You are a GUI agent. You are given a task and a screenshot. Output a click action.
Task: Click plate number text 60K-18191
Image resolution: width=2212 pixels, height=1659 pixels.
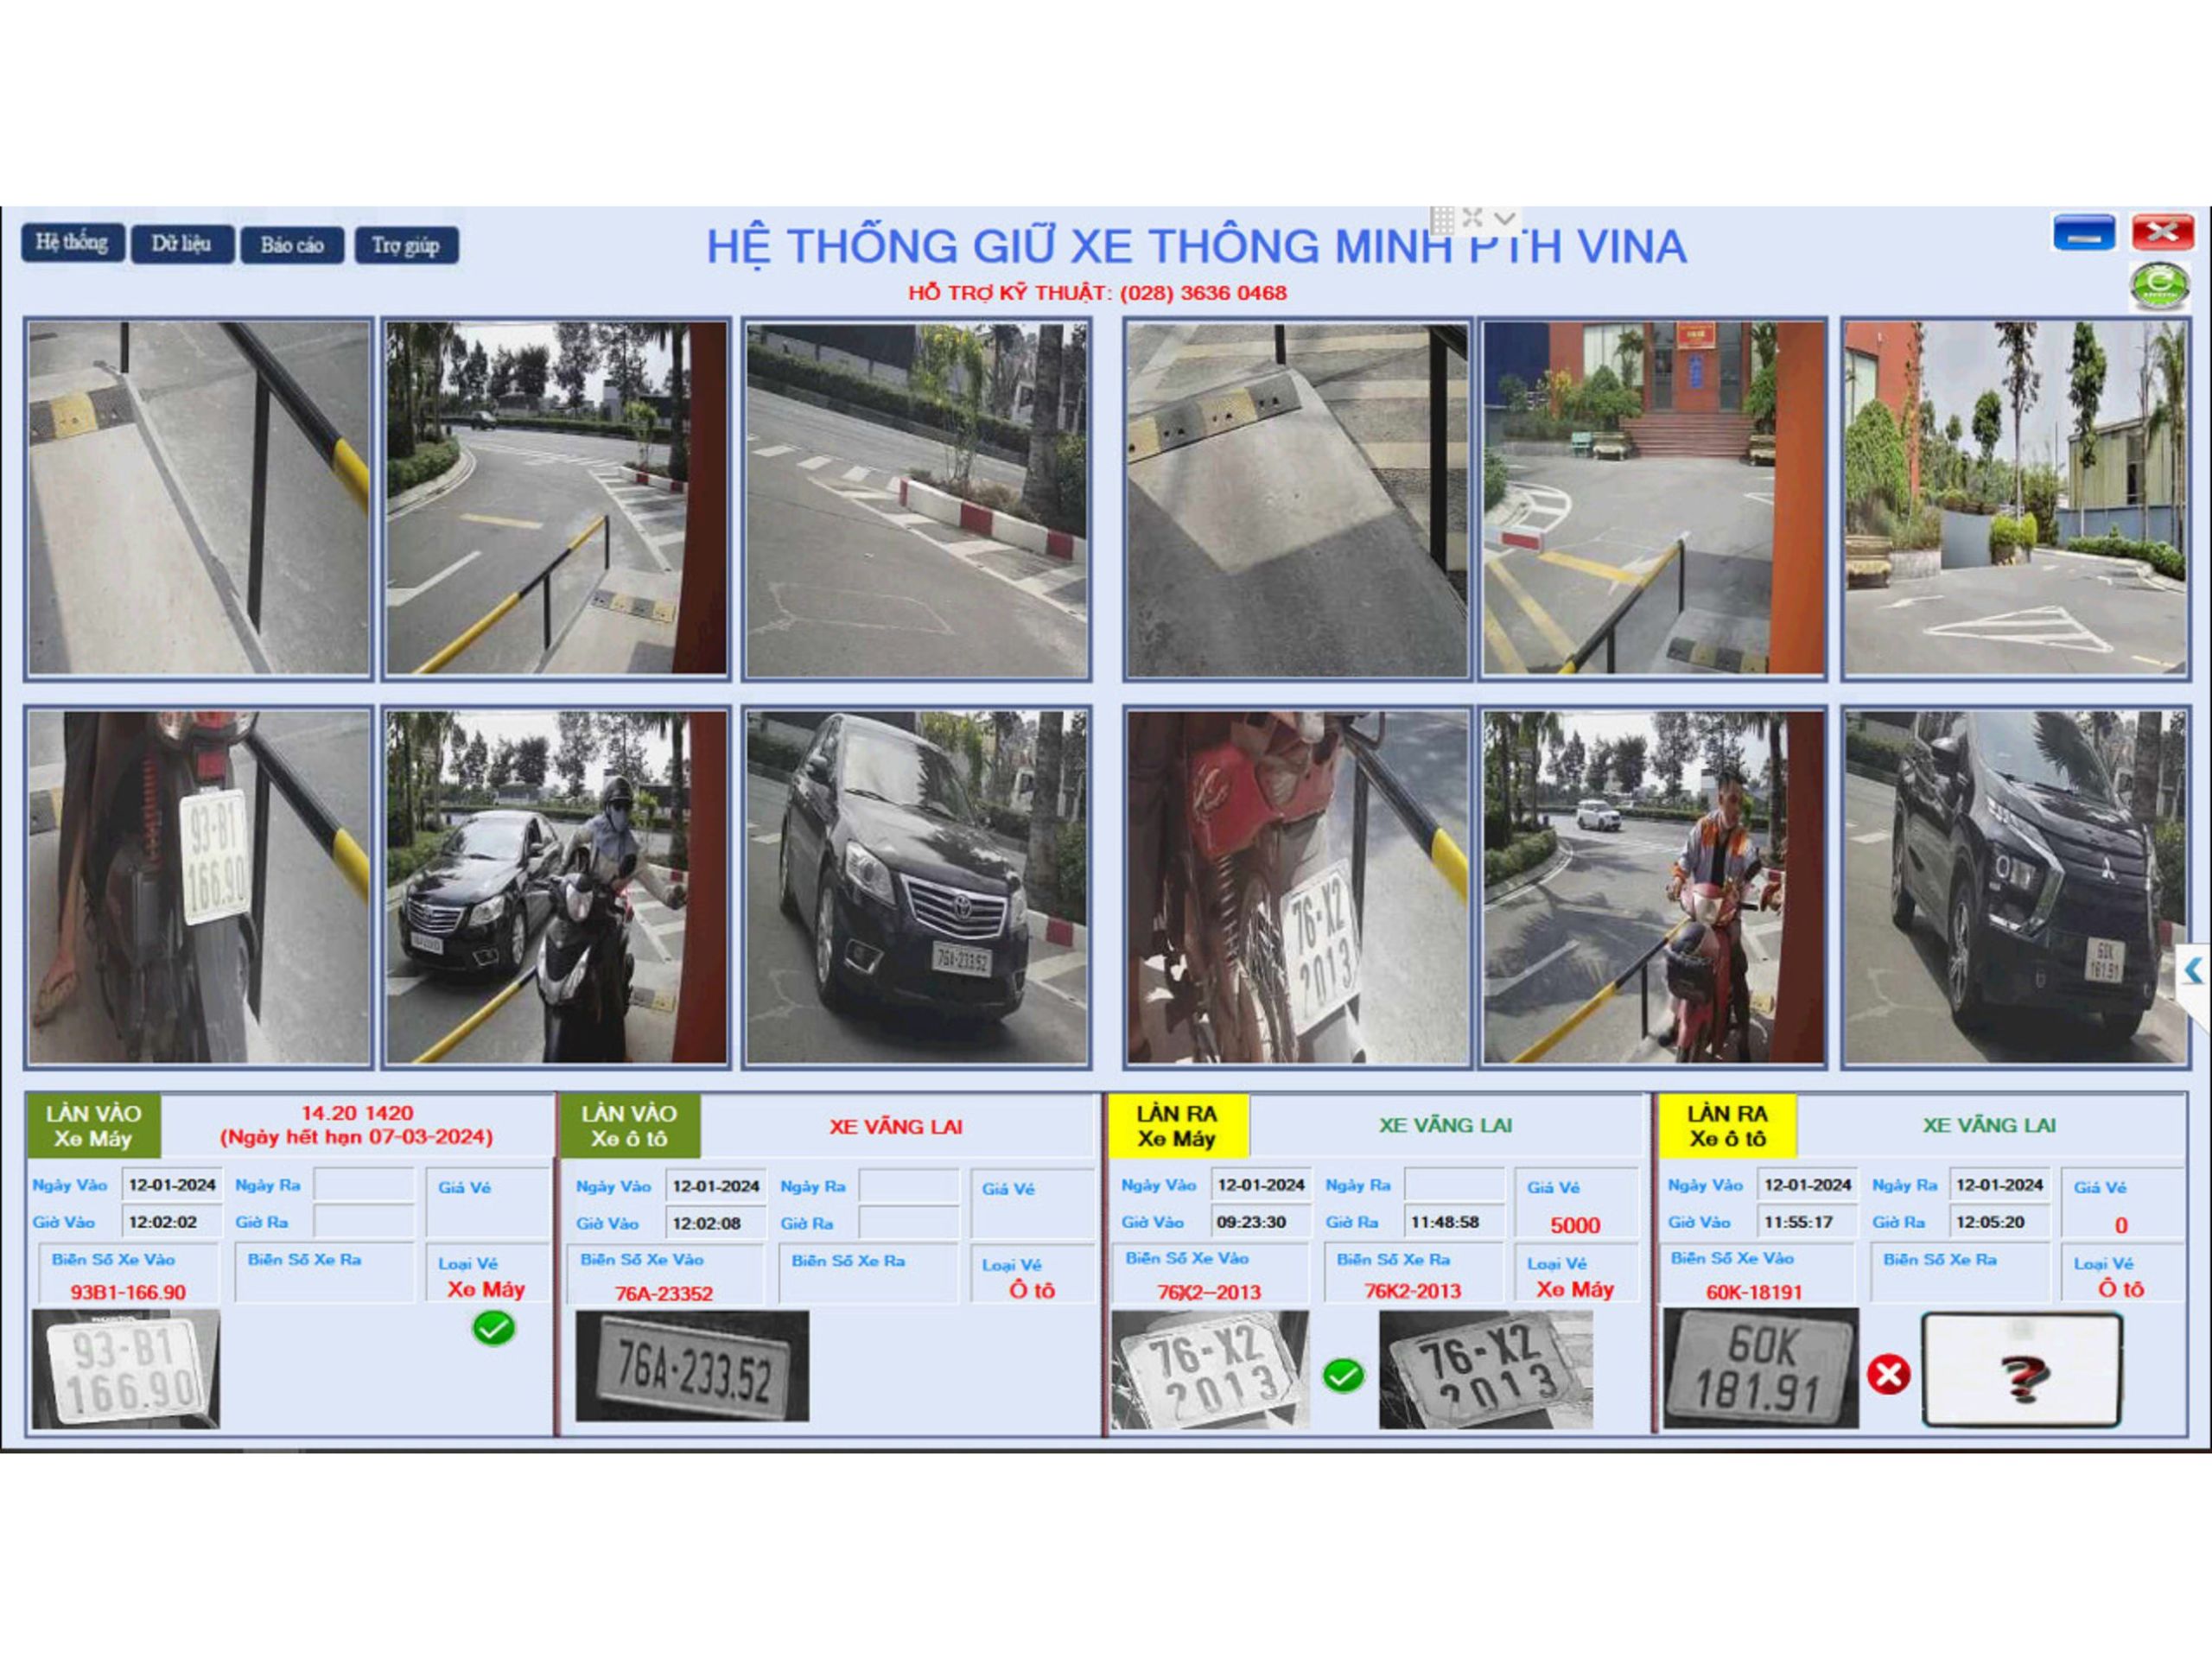[1754, 1292]
